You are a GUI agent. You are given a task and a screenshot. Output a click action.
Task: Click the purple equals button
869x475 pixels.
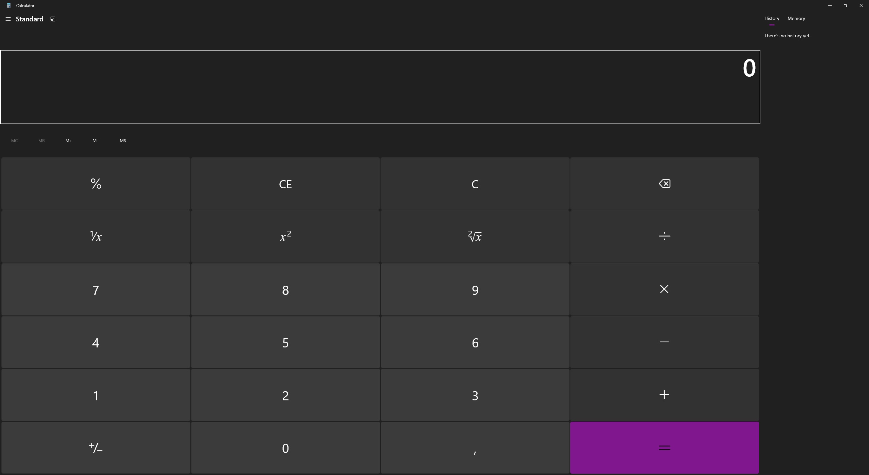pyautogui.click(x=664, y=448)
